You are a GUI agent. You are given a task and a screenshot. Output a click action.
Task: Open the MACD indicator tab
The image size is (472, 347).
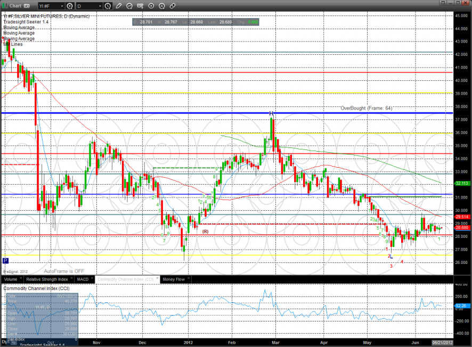83,279
